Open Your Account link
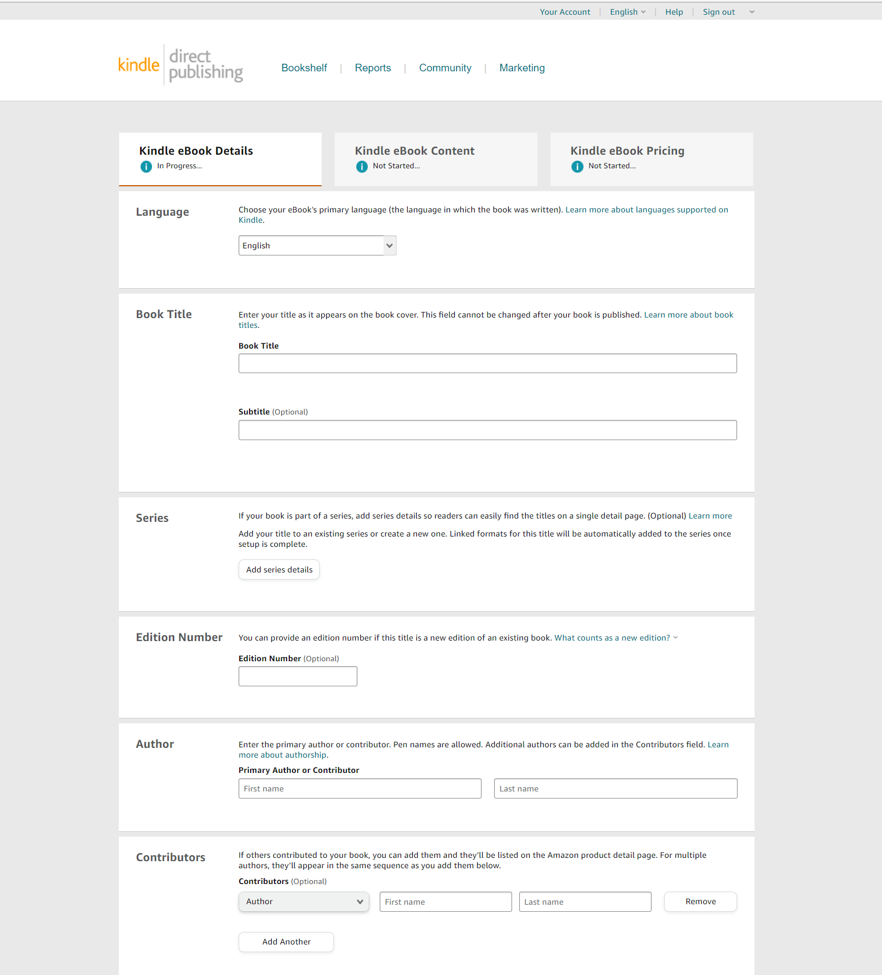This screenshot has height=975, width=882. [x=565, y=12]
